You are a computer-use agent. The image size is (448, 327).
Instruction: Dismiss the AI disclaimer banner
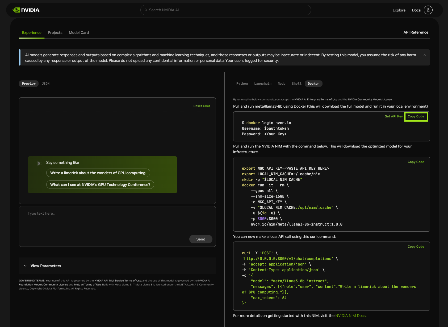(x=425, y=55)
